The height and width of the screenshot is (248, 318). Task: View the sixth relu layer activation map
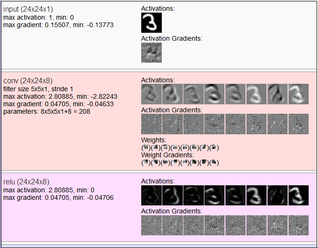(257, 195)
